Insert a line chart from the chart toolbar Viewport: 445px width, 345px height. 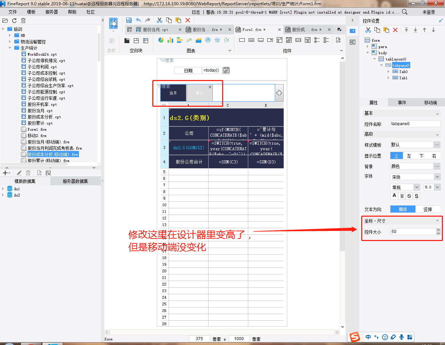tap(189, 40)
